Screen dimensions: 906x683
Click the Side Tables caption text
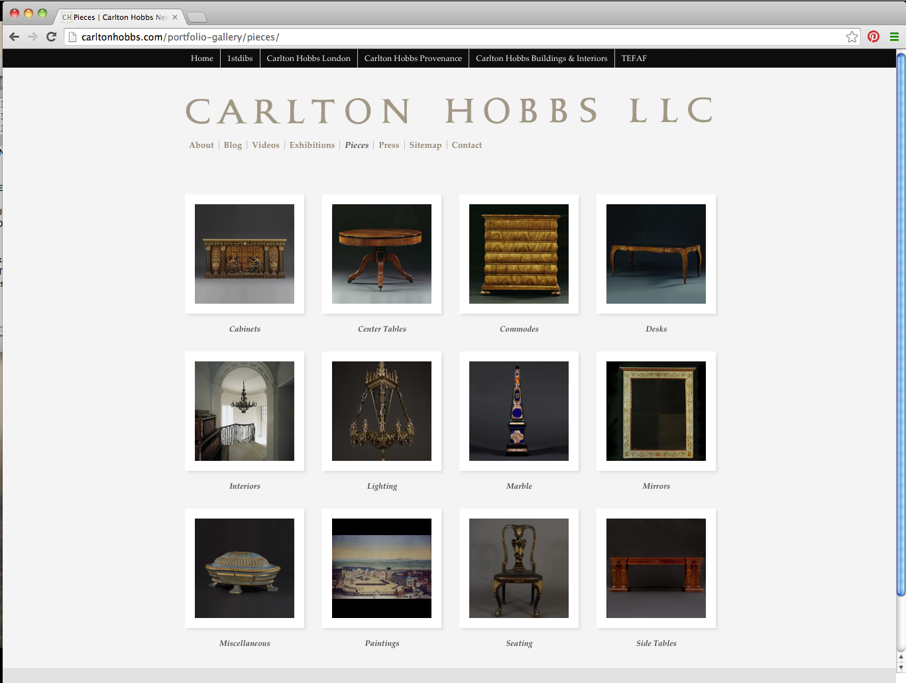656,643
